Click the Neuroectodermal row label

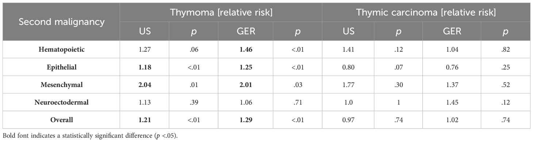pyautogui.click(x=62, y=102)
